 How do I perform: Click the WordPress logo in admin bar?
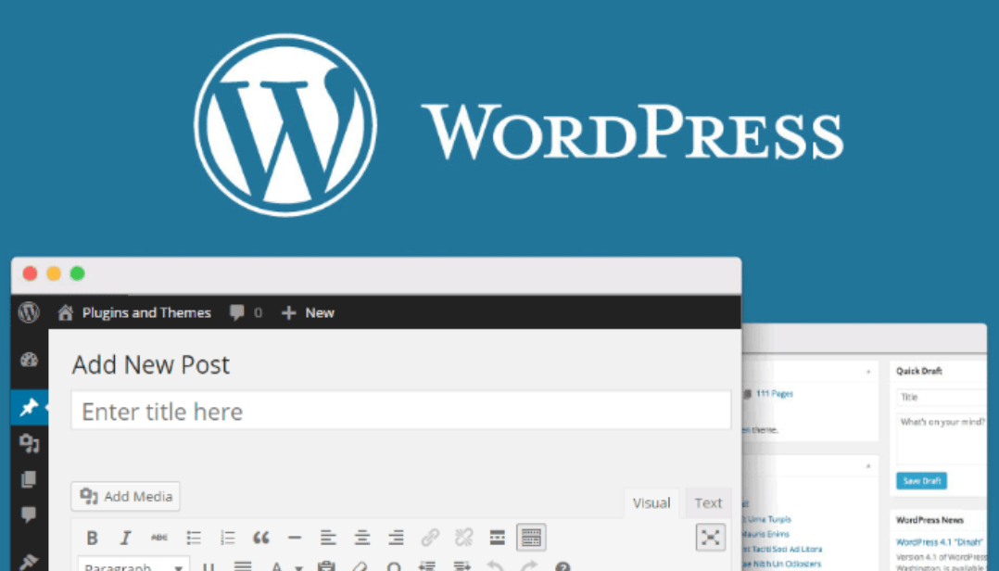[29, 312]
